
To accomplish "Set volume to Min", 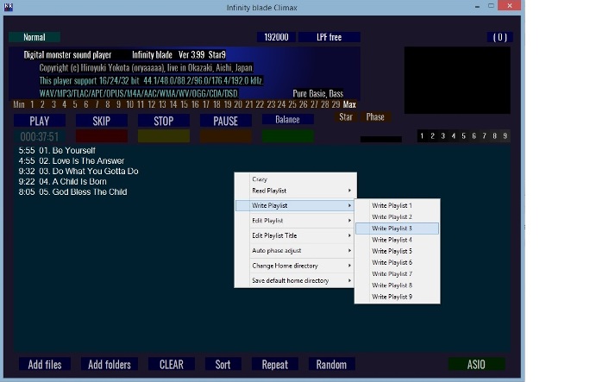I will coord(19,104).
